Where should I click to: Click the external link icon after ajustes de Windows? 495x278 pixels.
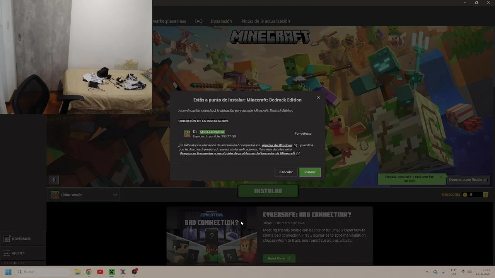296,146
